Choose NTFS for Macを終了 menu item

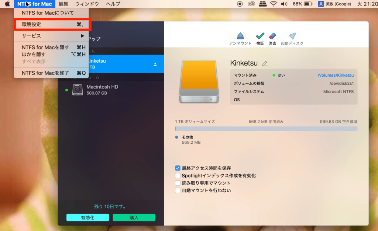(x=51, y=73)
